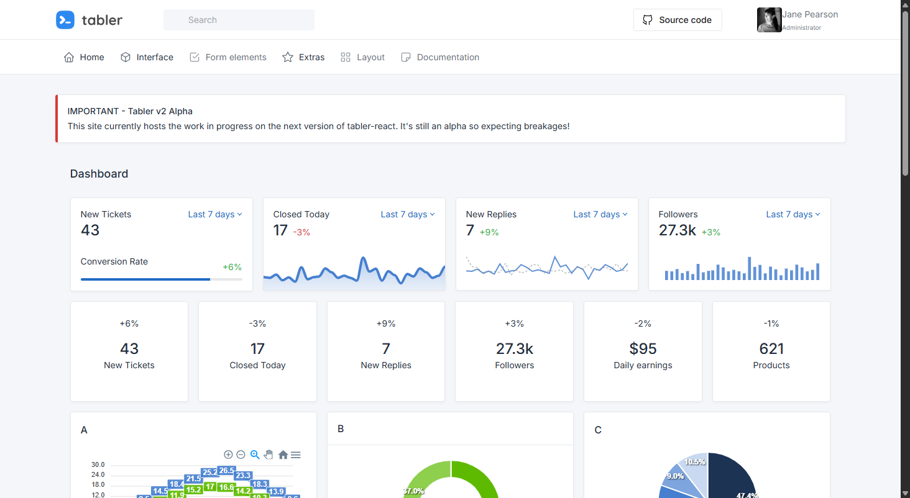Click the '9.0%' pie slice label in chart C
910x498 pixels.
pos(675,476)
